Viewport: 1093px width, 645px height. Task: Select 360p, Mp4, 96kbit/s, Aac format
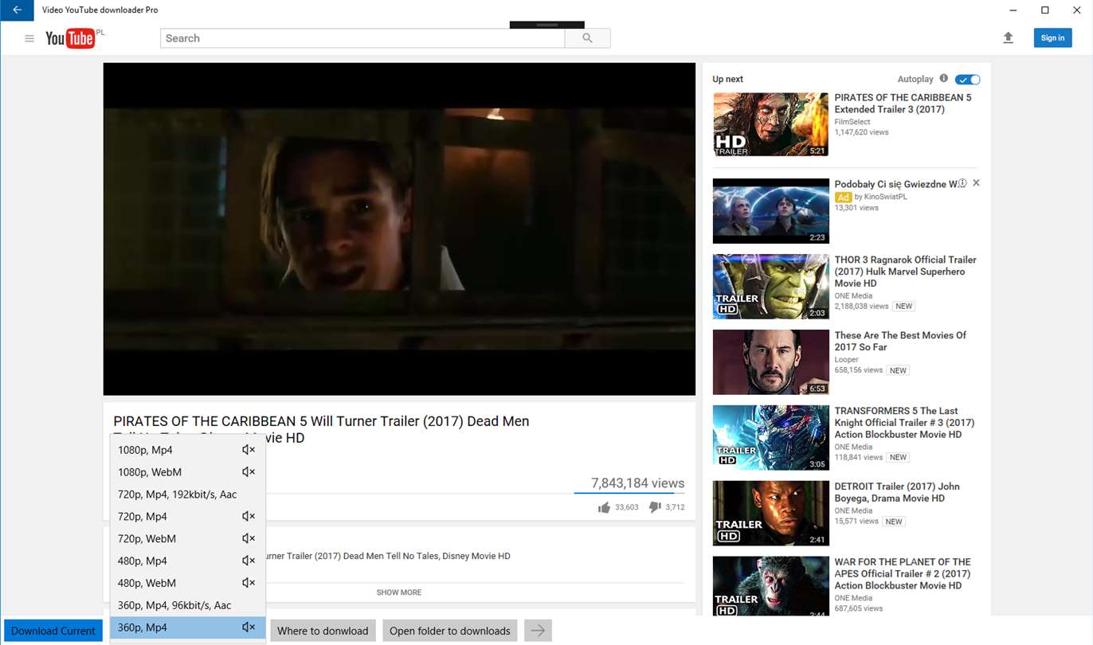[x=187, y=605]
